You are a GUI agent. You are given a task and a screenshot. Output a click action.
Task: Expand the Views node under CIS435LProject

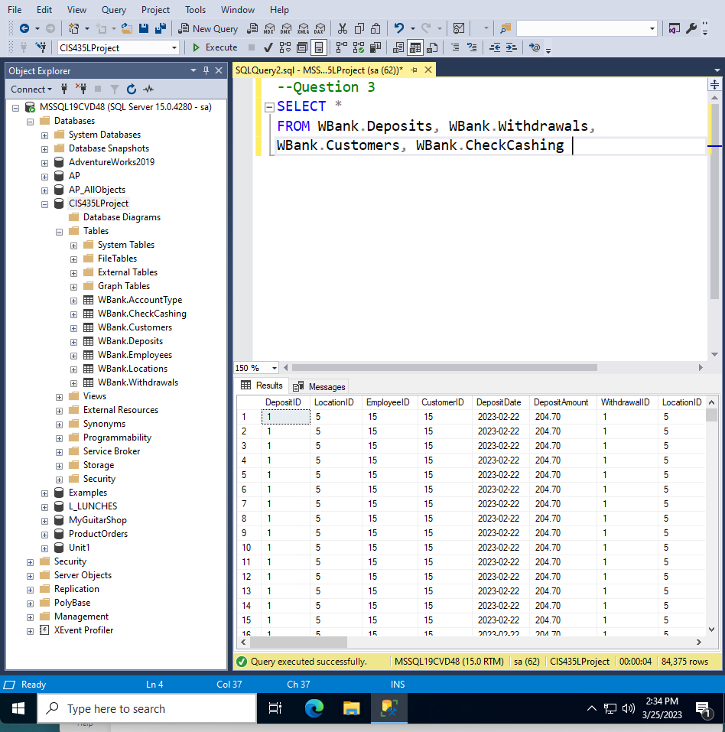(59, 396)
